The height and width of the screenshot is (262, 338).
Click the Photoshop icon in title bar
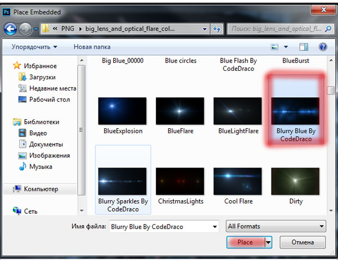(6, 12)
